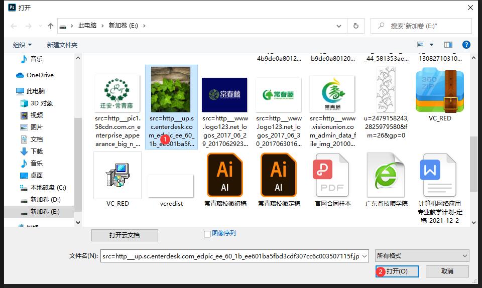Select the visionunion 常青藤 logo file
Screen dimensions: 482x288
332,112
